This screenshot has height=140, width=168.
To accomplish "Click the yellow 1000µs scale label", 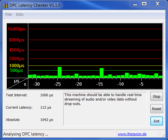I will [17, 66].
